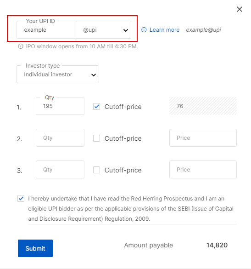
Task: Click the disabled price box showing 76
Action: tap(203, 106)
